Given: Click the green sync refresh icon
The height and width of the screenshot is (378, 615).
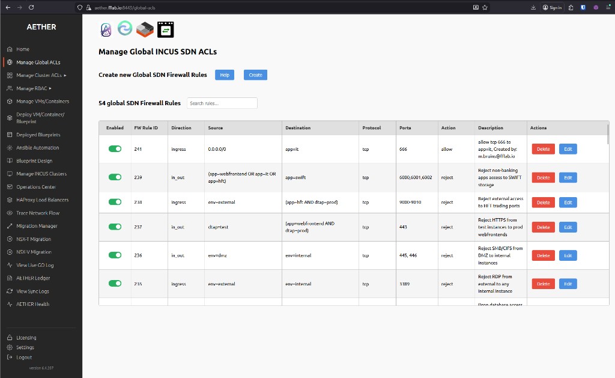Looking at the screenshot, I should point(124,28).
